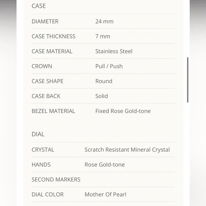The height and width of the screenshot is (206, 206).
Task: Select the 24 mm diameter value
Action: tap(104, 21)
